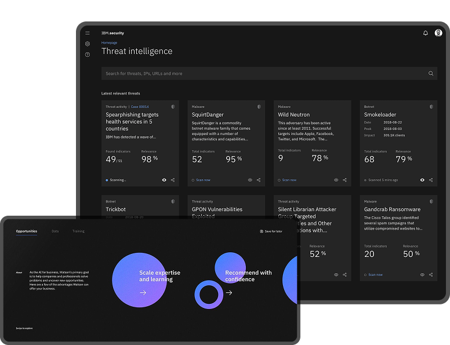Open the hamburger menu in the sidebar
The height and width of the screenshot is (345, 450).
[x=88, y=33]
